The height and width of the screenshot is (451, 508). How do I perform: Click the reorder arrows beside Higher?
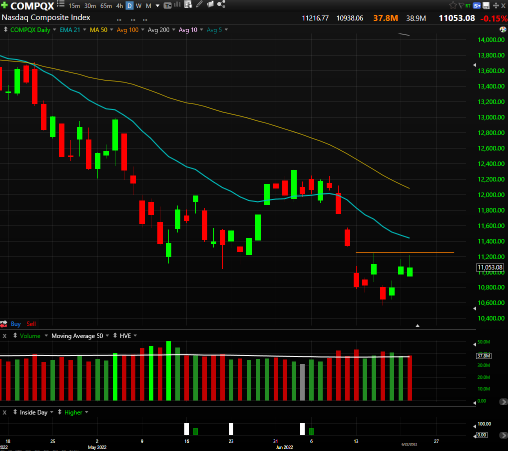point(59,412)
